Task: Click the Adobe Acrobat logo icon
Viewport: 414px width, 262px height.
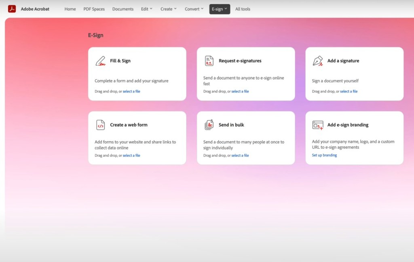Action: tap(12, 9)
